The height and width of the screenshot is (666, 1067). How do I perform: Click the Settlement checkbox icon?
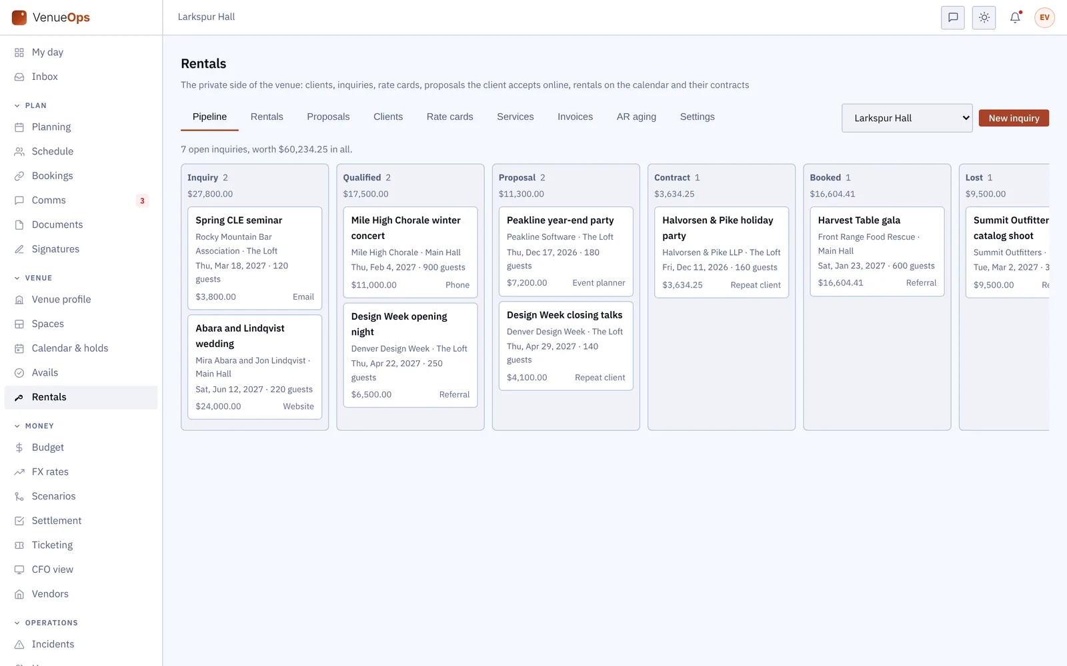point(19,521)
